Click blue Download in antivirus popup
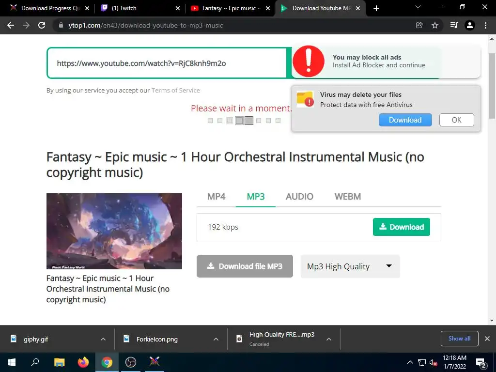 405,120
